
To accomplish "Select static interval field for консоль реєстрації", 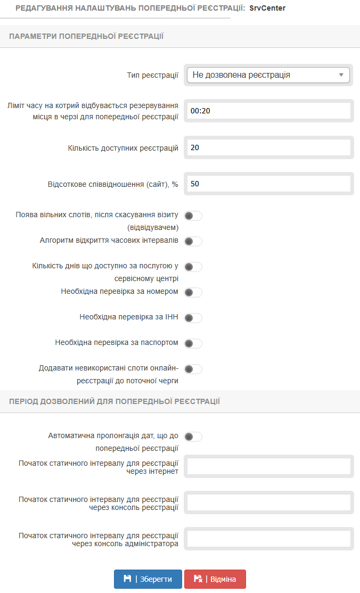I will pyautogui.click(x=268, y=503).
